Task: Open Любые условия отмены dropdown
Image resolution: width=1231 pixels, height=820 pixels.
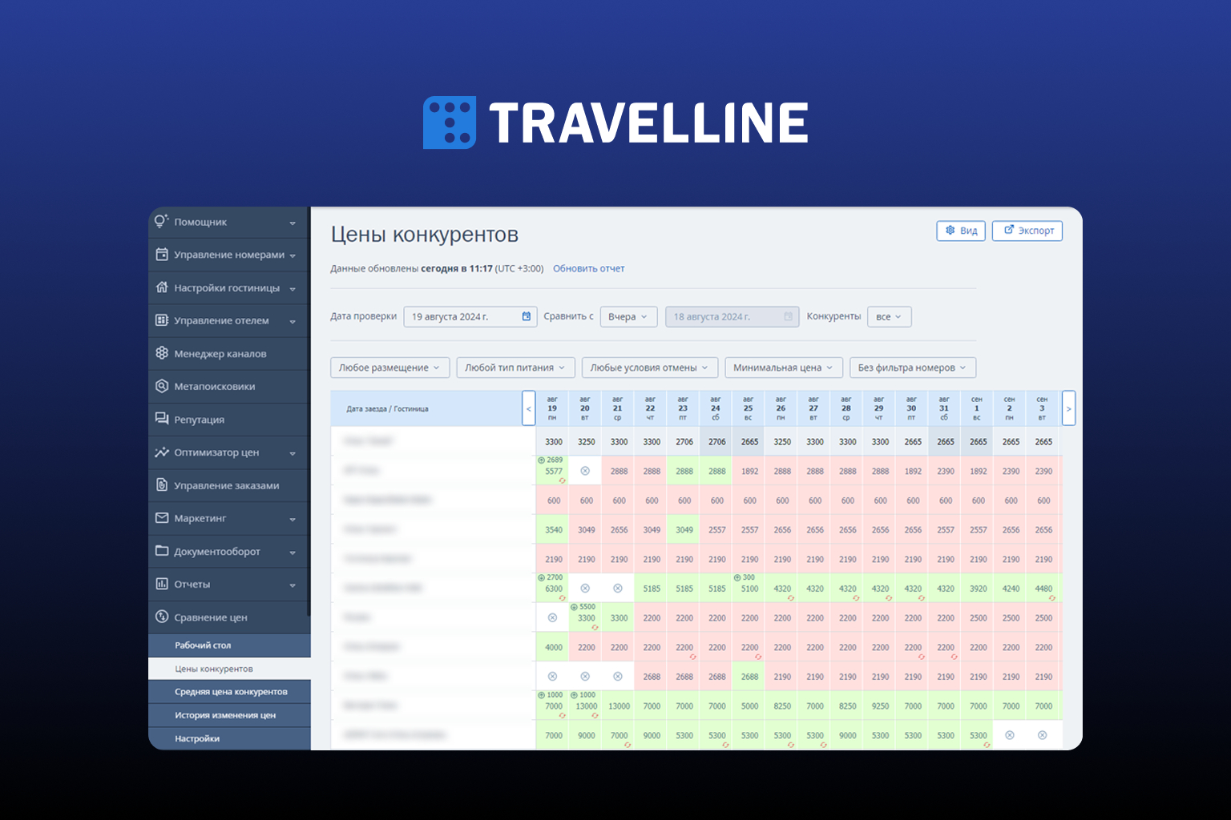Action: click(650, 368)
